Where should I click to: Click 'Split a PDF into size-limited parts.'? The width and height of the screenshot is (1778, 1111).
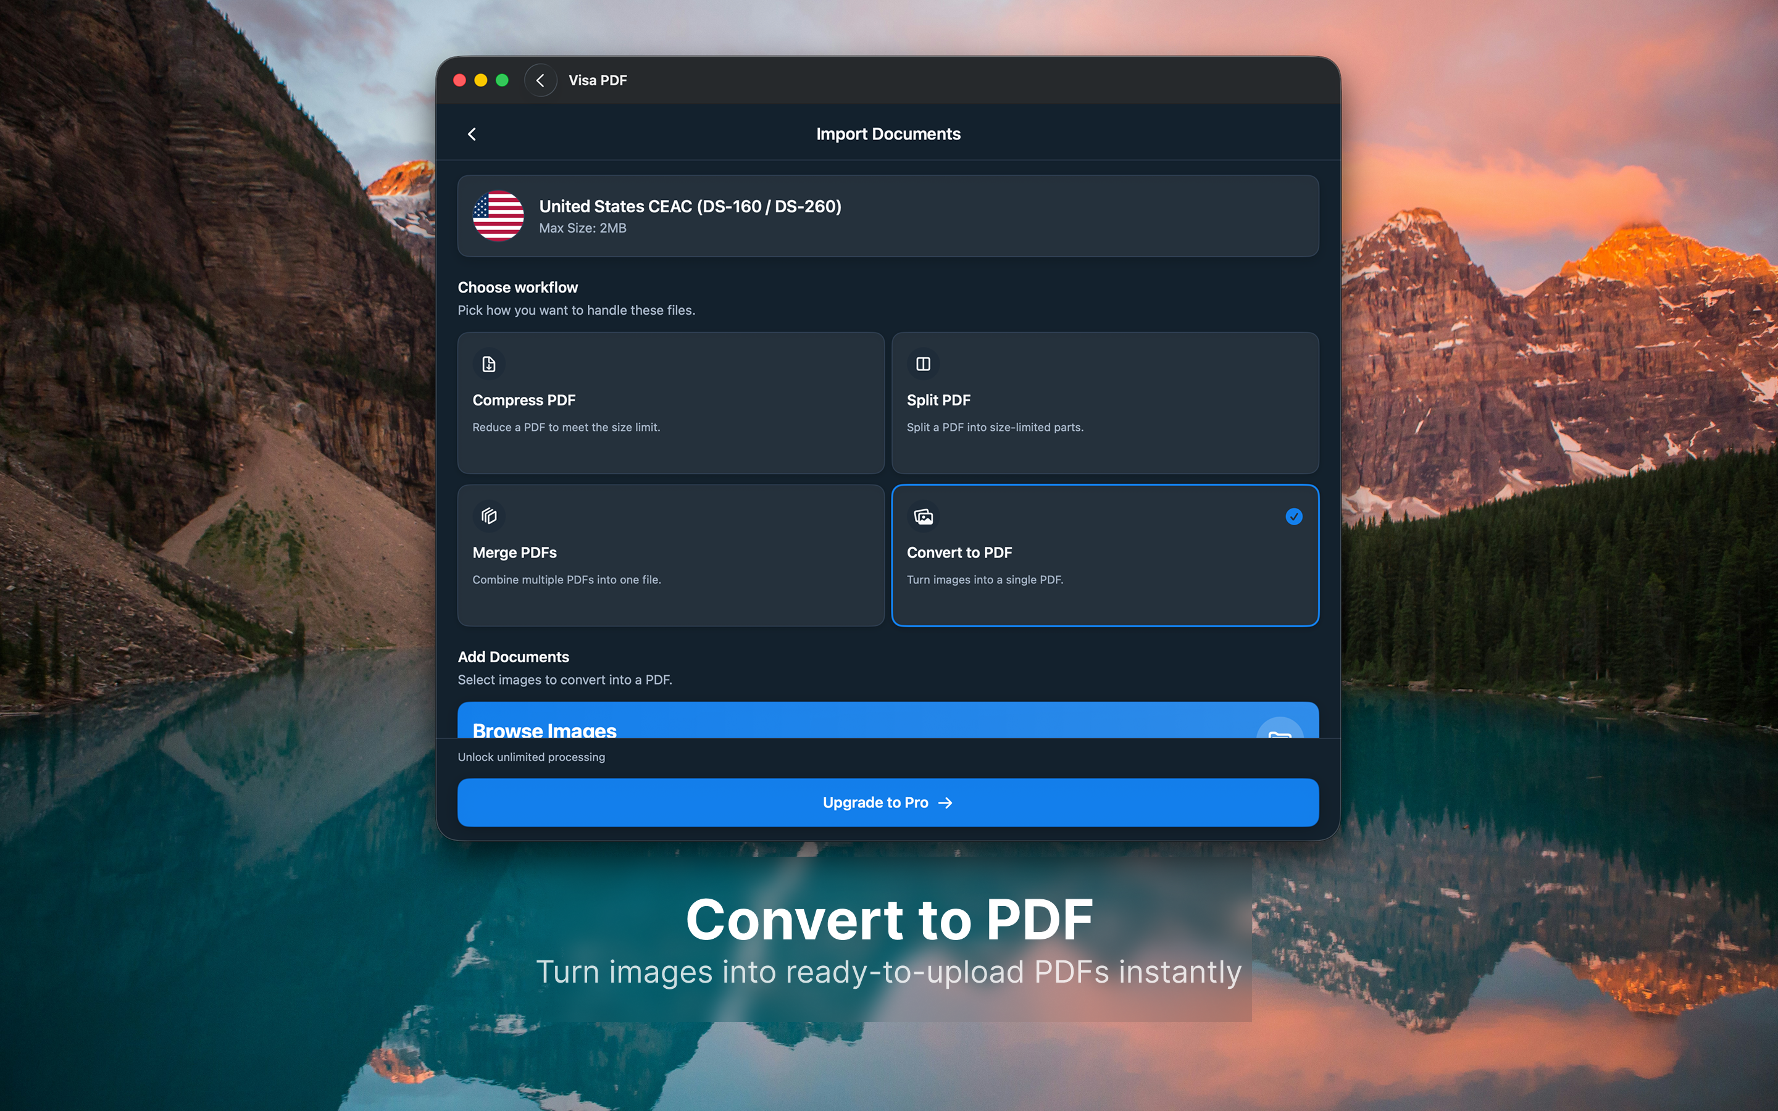point(995,427)
